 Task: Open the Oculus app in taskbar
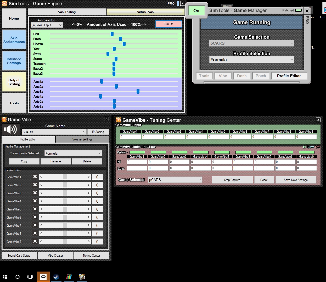(x=43, y=277)
